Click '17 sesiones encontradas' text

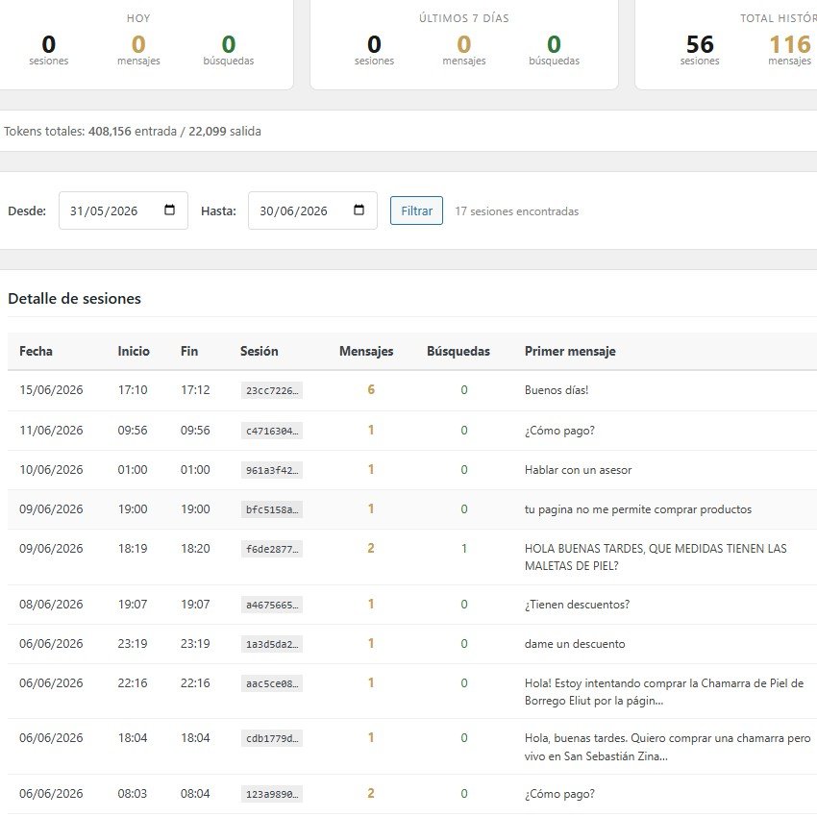[517, 211]
